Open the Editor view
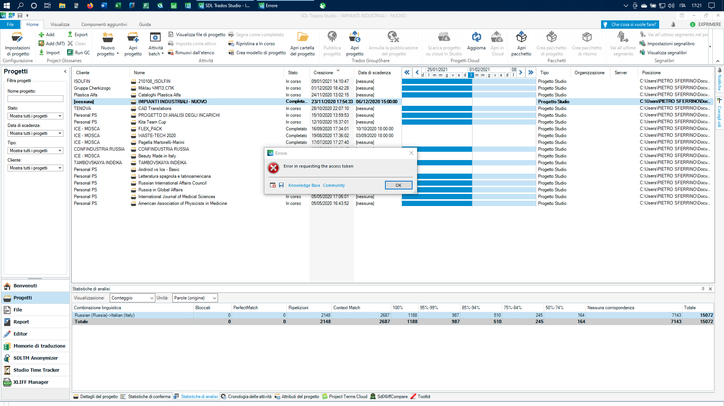 (x=35, y=334)
